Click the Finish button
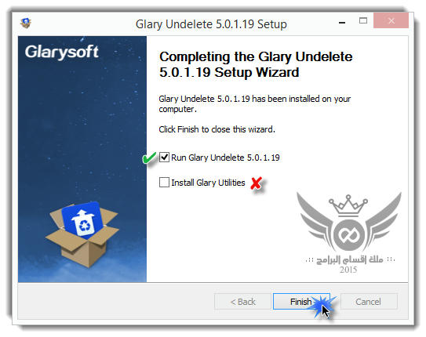The image size is (426, 337). click(x=301, y=302)
